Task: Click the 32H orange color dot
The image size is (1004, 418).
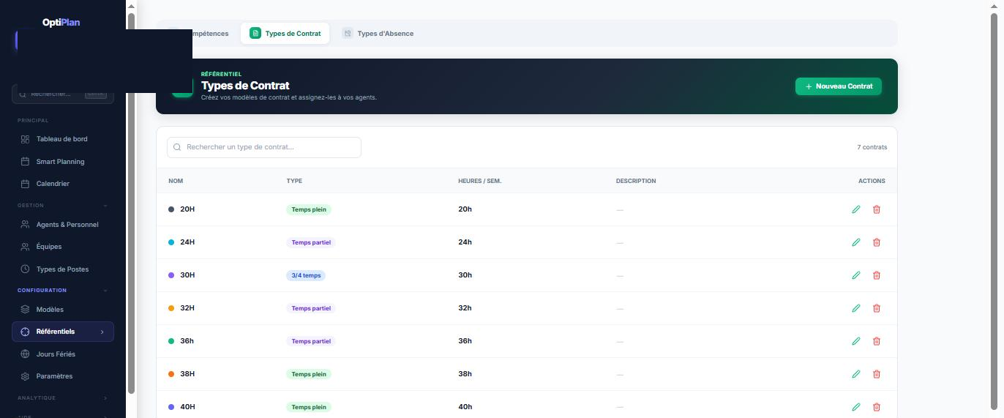Action: pyautogui.click(x=171, y=308)
